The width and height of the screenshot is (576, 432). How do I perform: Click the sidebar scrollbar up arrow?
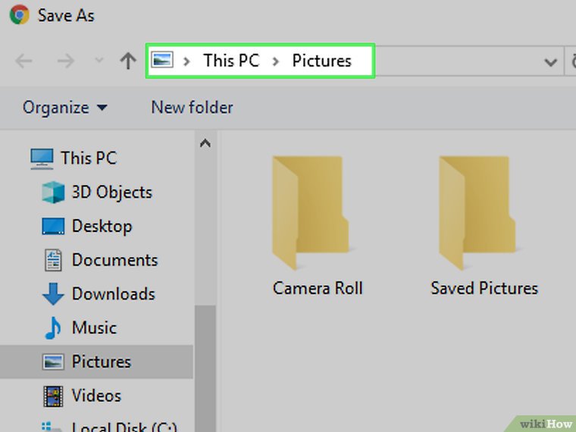click(x=205, y=143)
